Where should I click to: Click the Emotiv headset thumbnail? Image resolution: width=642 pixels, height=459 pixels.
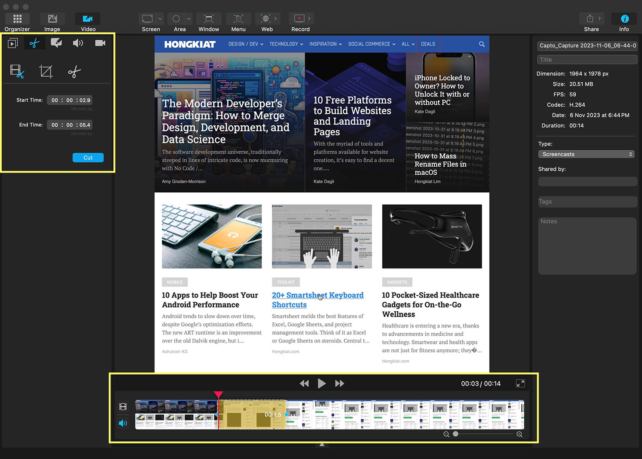point(432,236)
